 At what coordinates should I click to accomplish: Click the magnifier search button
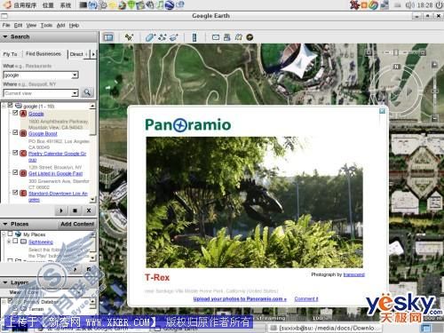87,92
